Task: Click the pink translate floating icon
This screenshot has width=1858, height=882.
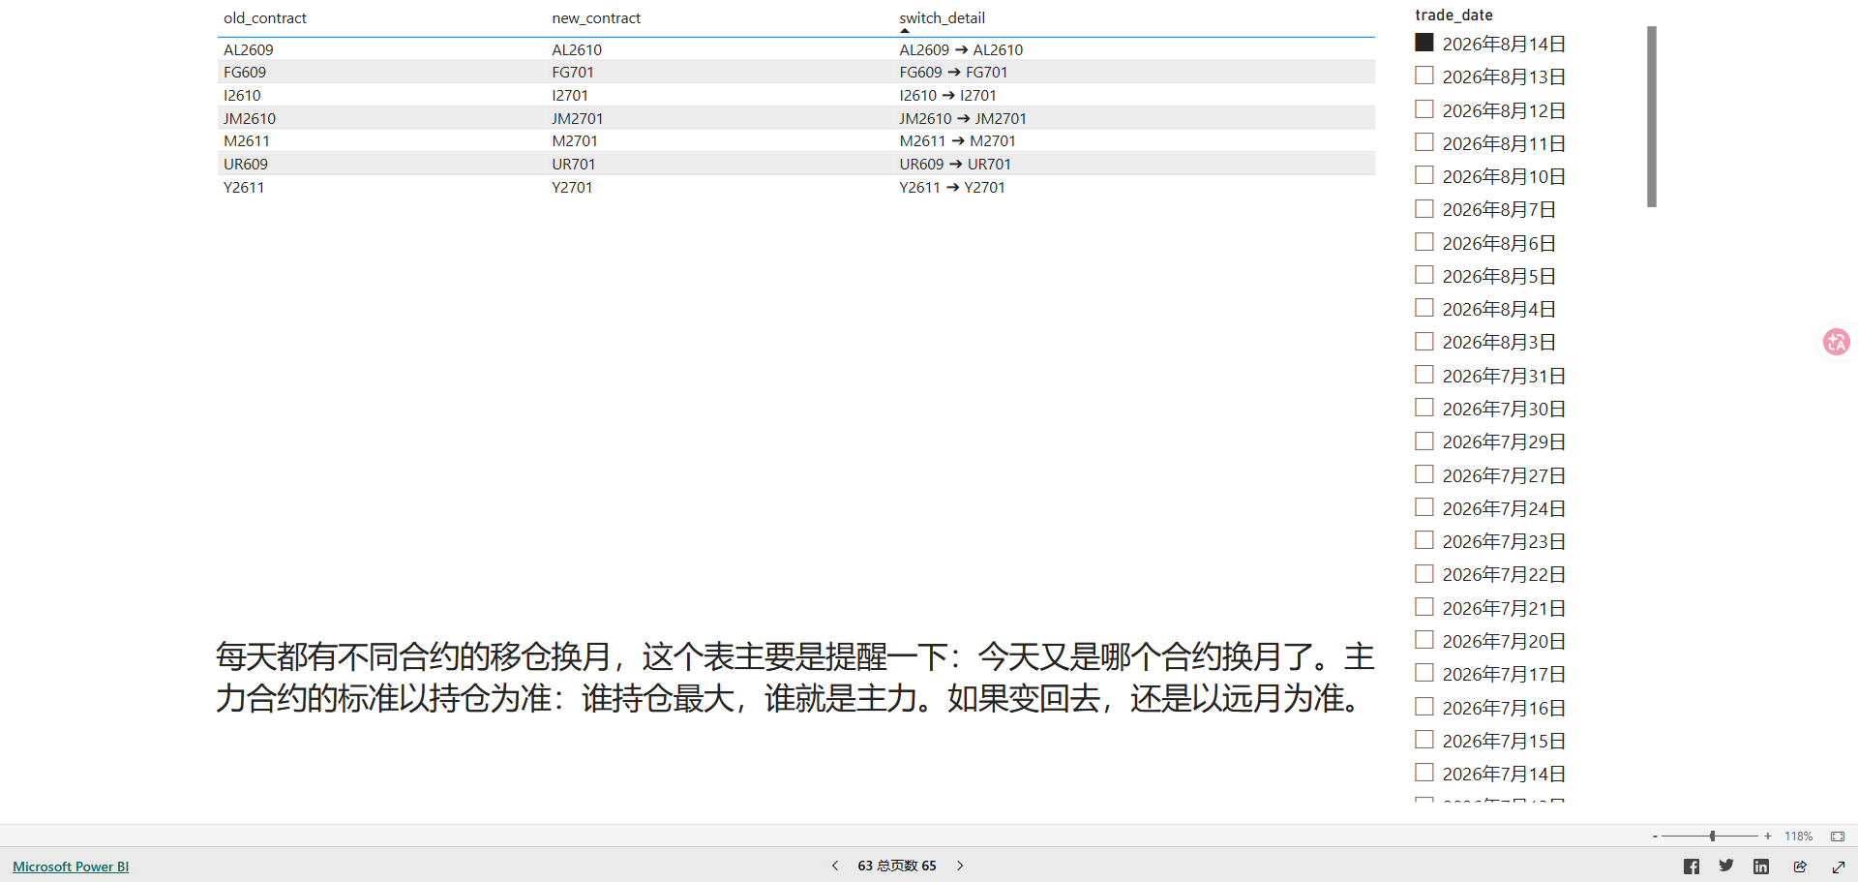Action: pyautogui.click(x=1836, y=342)
